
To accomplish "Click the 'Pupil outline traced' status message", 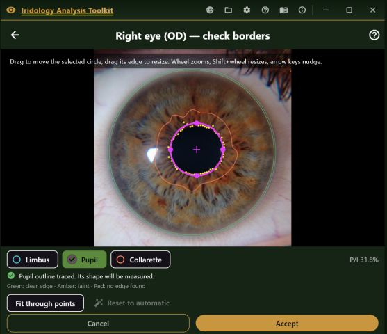I will (x=86, y=276).
